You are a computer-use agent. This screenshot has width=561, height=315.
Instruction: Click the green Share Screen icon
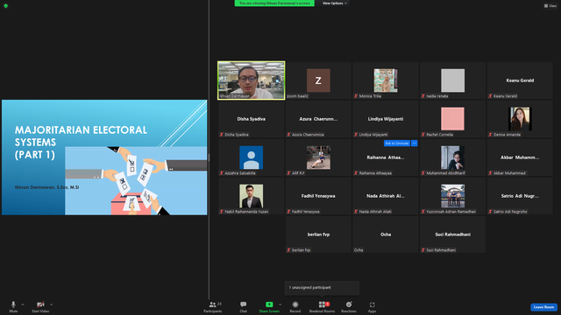tap(269, 304)
